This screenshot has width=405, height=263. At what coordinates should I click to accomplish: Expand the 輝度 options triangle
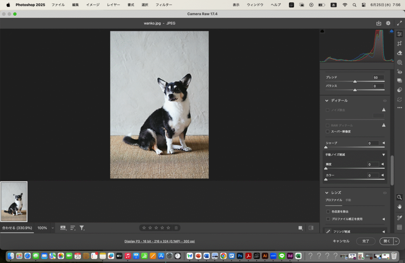(x=382, y=164)
